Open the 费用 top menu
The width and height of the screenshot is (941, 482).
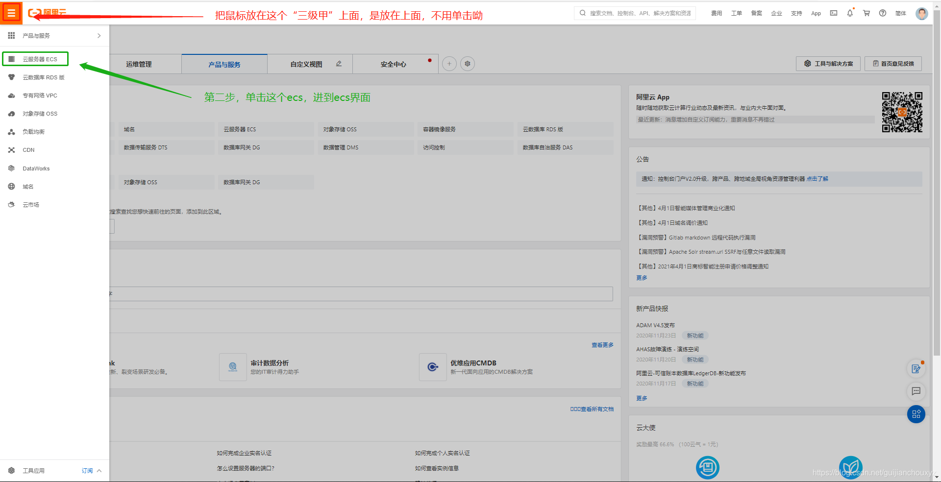[x=717, y=13]
